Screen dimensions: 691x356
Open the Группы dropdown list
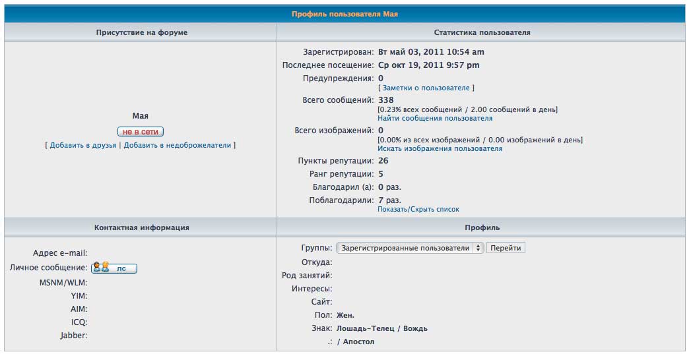[x=410, y=248]
